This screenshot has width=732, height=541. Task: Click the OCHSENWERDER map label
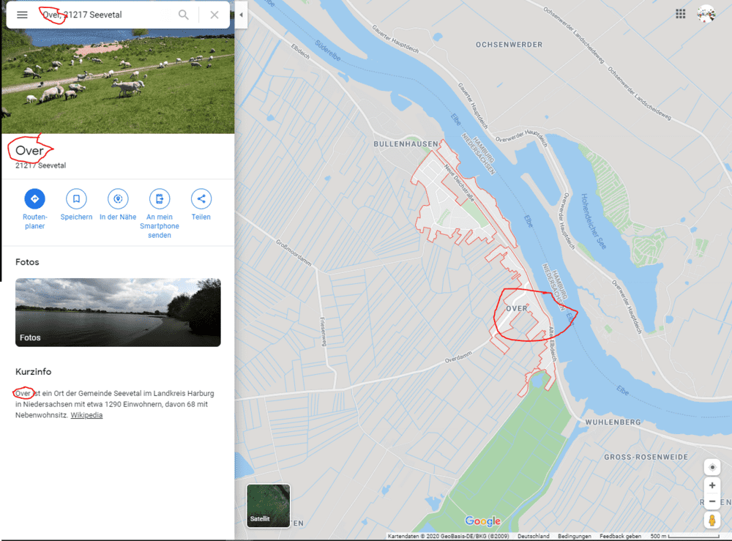pyautogui.click(x=509, y=45)
